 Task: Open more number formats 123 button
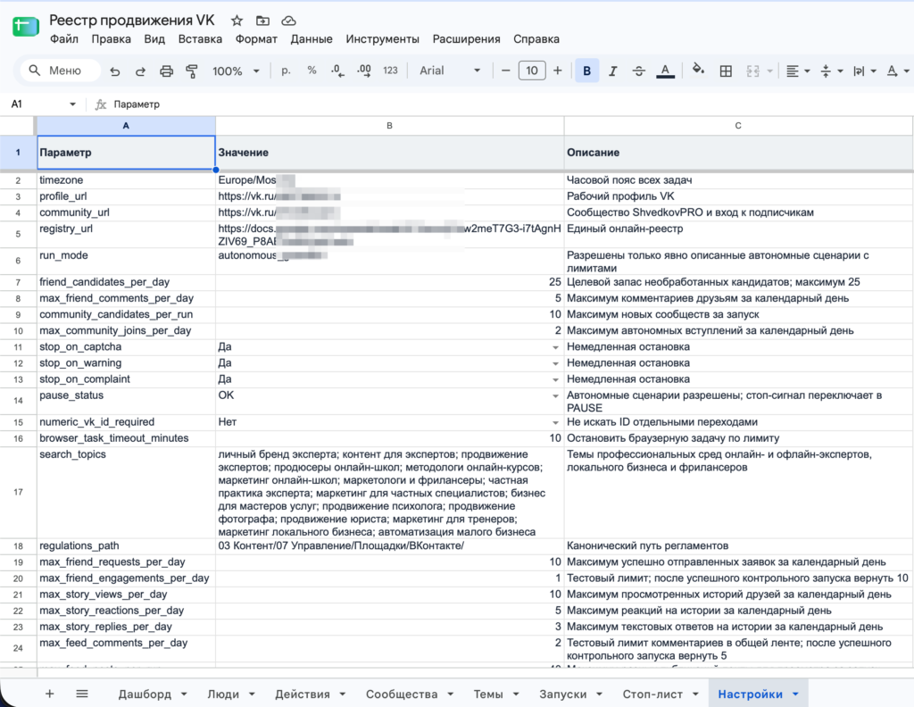[x=390, y=71]
